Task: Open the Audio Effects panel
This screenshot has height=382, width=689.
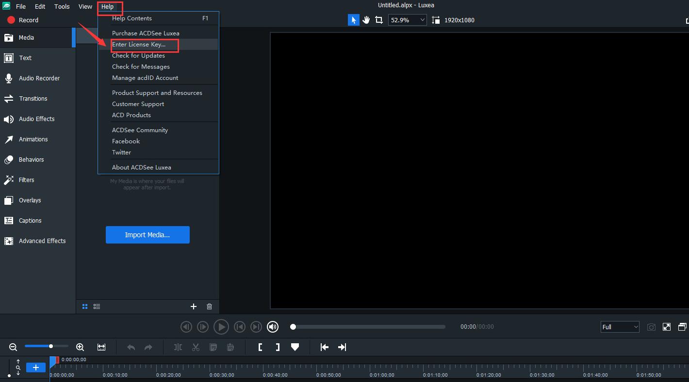Action: click(38, 119)
